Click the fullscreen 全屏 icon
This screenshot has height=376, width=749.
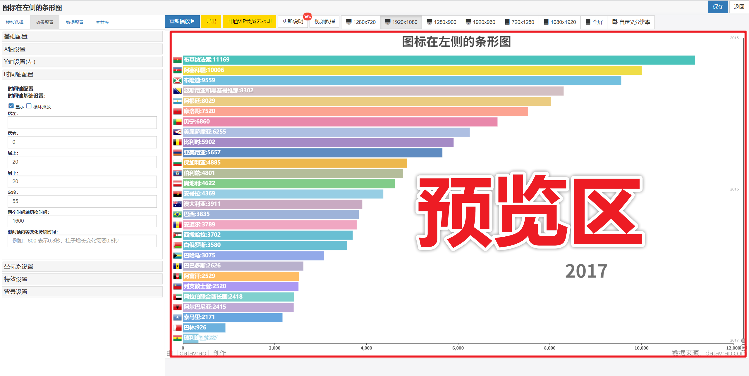coord(588,22)
